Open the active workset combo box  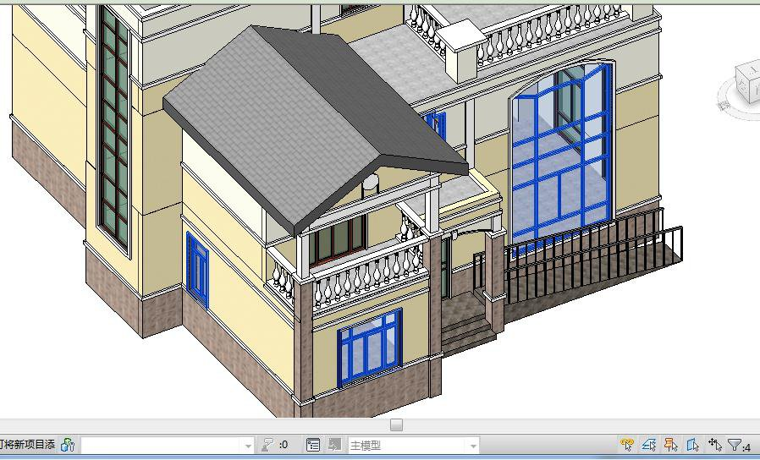168,445
